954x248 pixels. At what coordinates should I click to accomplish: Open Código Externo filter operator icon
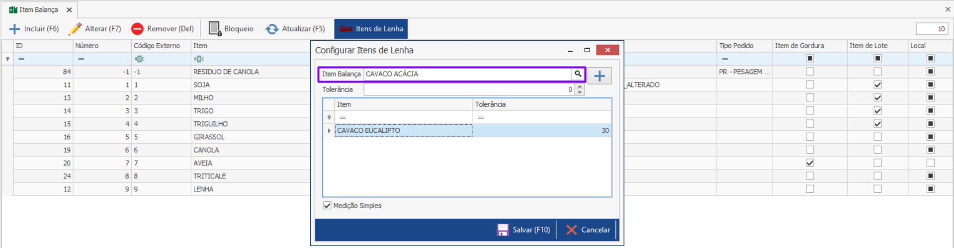tap(140, 59)
